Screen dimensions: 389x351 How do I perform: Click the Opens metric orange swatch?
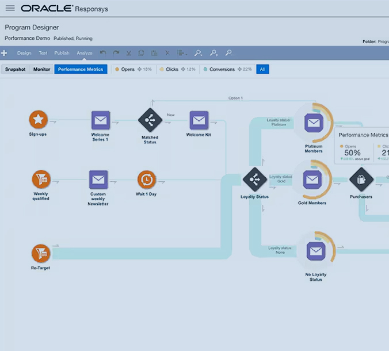coord(117,69)
